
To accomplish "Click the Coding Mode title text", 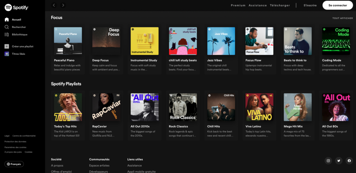I will [332, 60].
